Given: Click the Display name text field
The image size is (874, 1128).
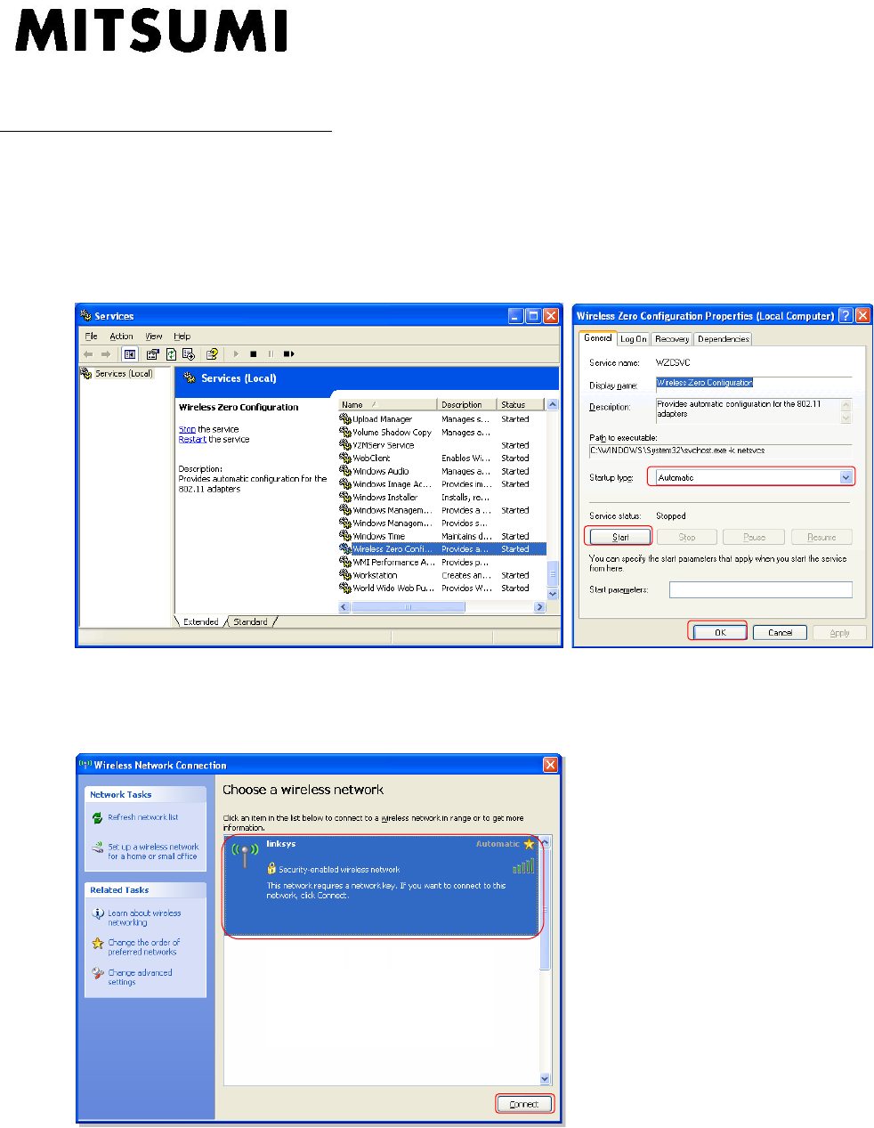Looking at the screenshot, I should click(754, 383).
